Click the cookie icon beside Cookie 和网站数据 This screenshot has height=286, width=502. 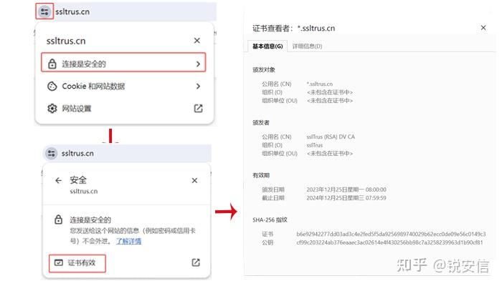point(52,87)
